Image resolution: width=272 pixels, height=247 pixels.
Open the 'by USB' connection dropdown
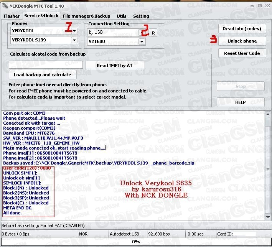[142, 33]
